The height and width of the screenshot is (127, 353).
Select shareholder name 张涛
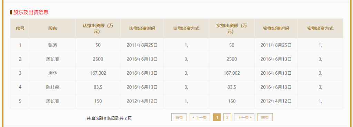tap(53, 45)
